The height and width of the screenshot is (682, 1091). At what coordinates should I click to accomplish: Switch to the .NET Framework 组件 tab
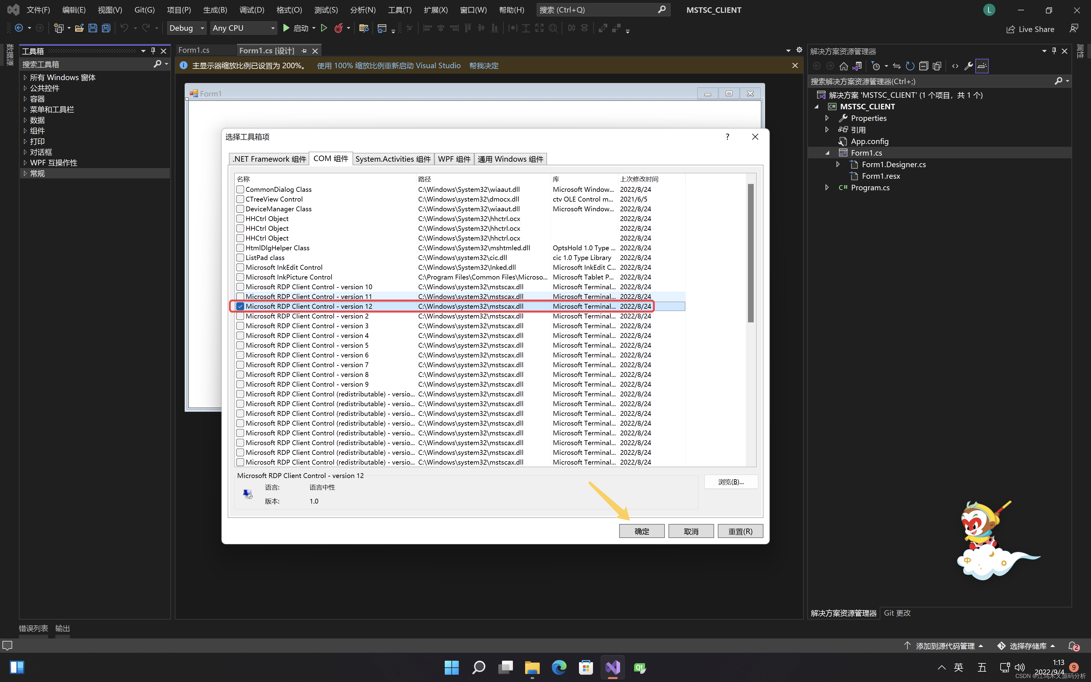click(x=269, y=159)
